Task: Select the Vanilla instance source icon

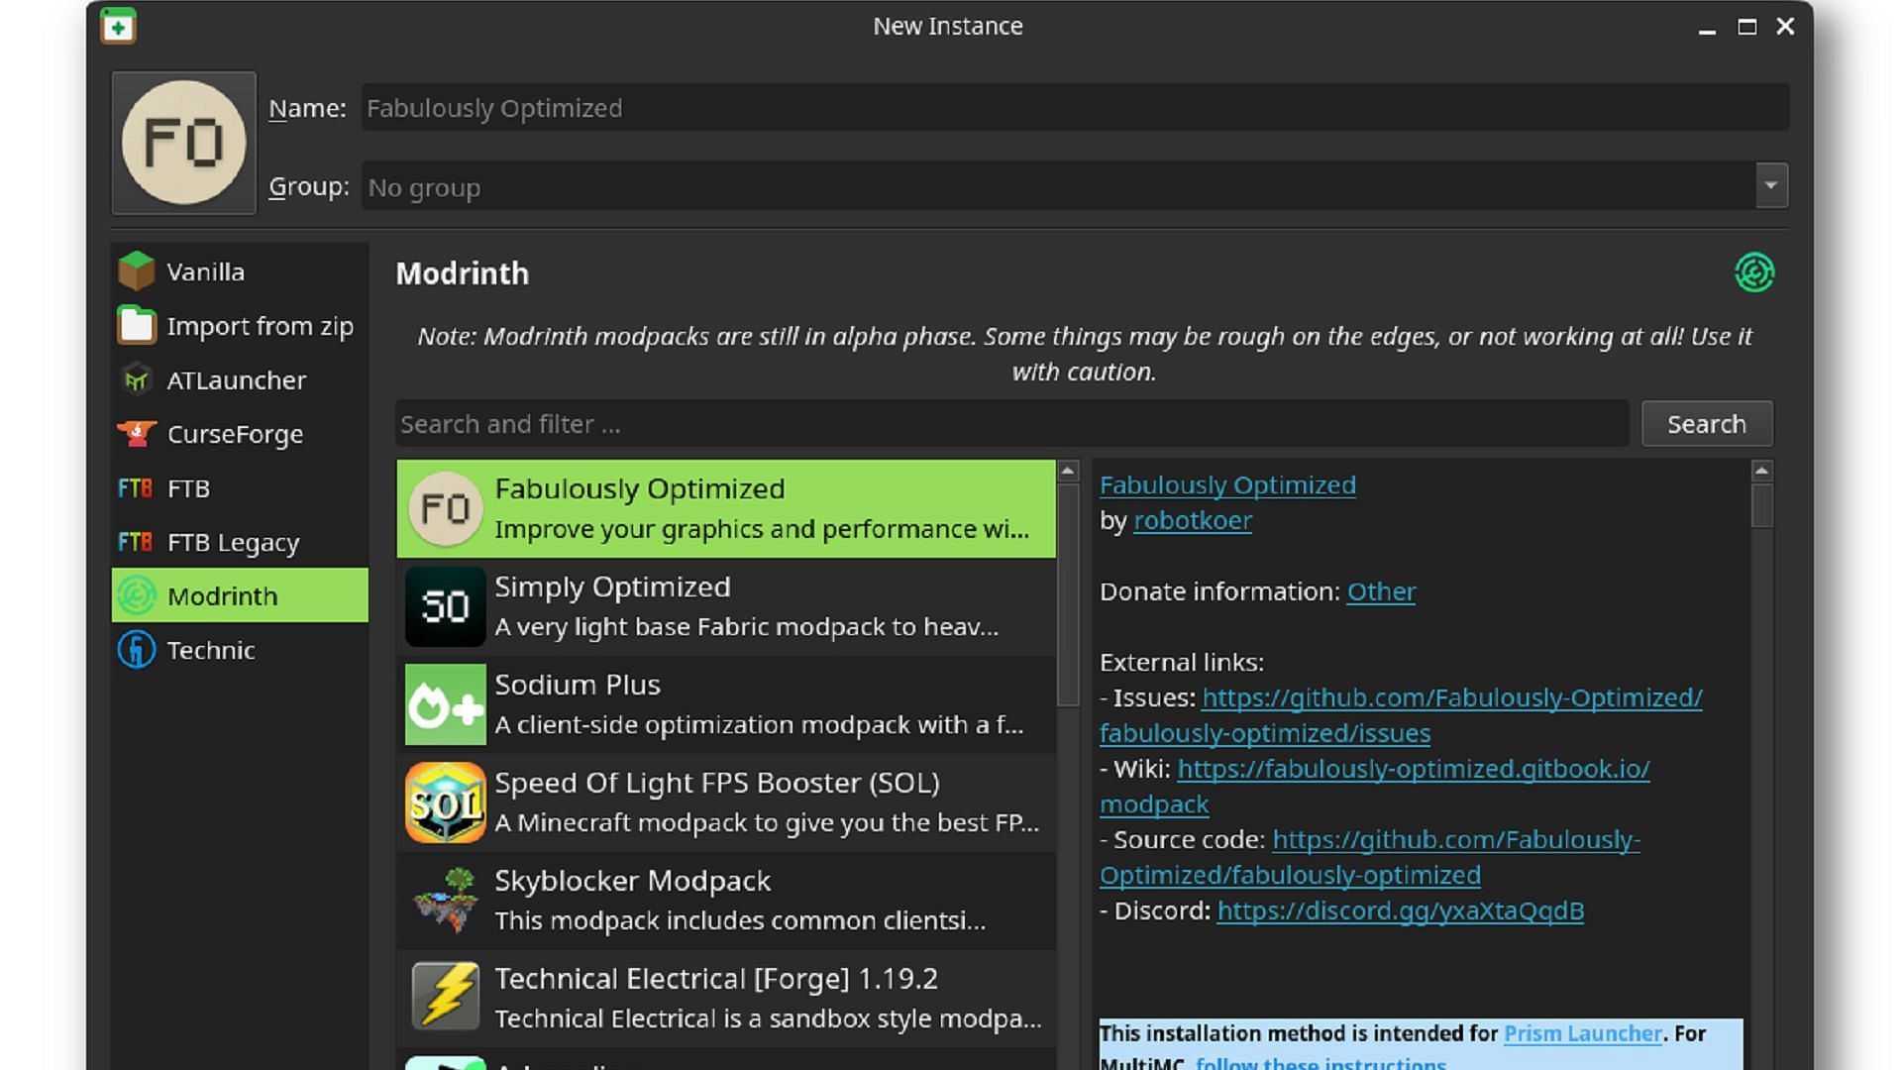Action: (x=139, y=270)
